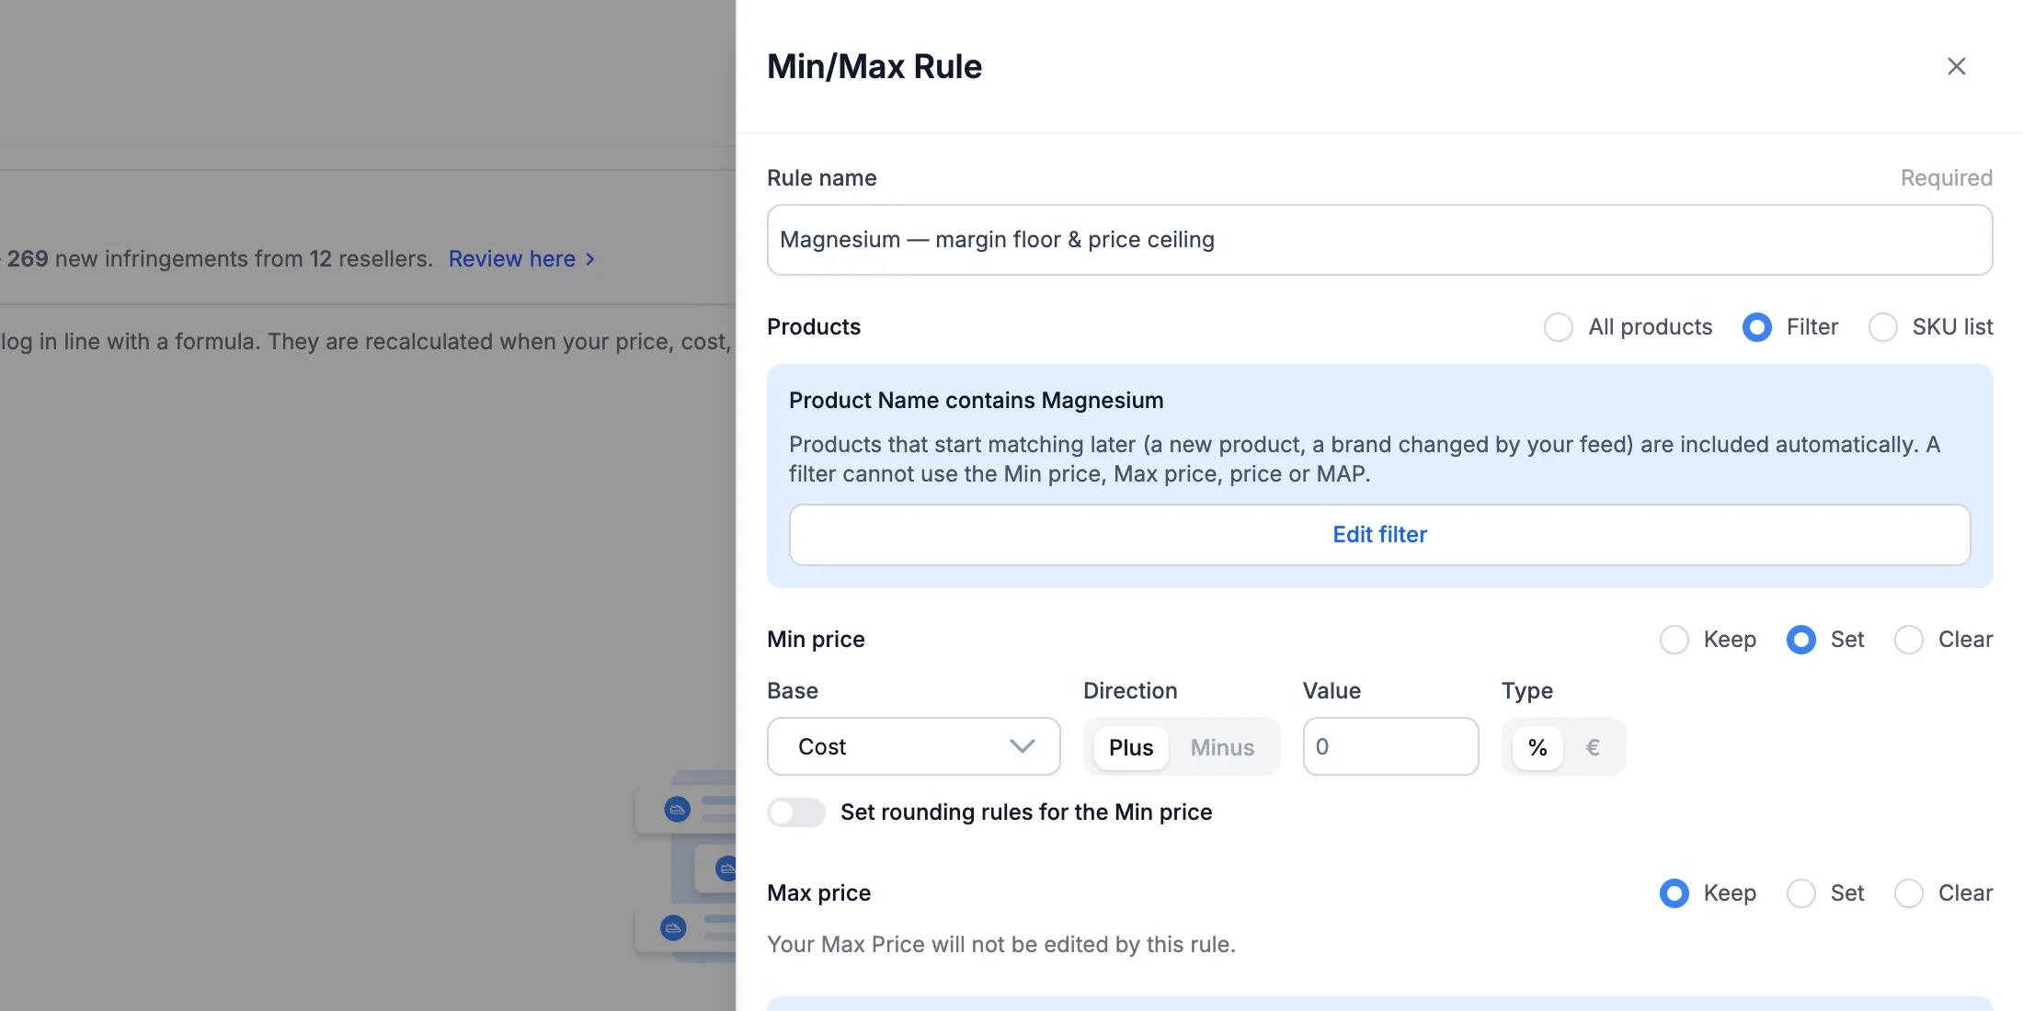Enable rounding rules for the Min price

tap(796, 812)
